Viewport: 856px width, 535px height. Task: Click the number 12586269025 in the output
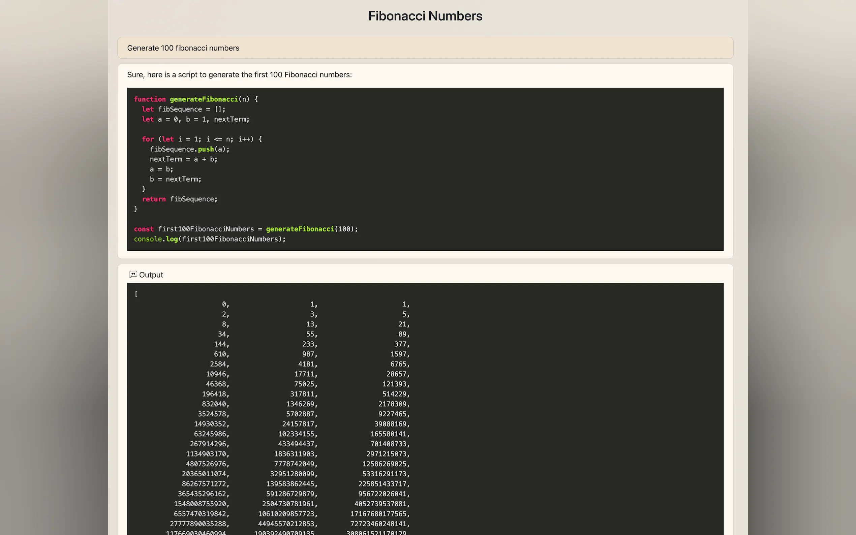tap(384, 464)
